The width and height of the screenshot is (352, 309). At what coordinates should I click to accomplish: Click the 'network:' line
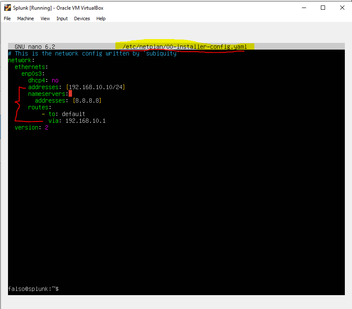tap(21, 60)
